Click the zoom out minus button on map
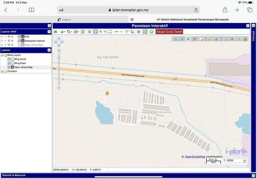257x179 pixels. click(x=59, y=88)
